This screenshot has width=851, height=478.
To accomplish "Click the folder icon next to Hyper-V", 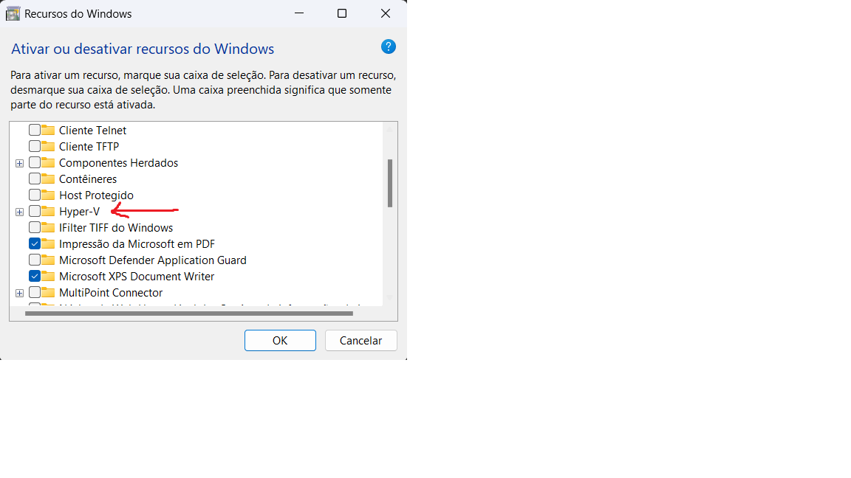I will point(48,211).
